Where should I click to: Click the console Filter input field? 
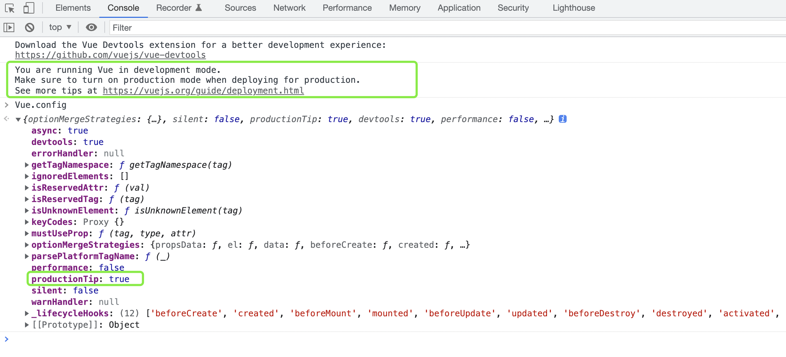[429, 28]
